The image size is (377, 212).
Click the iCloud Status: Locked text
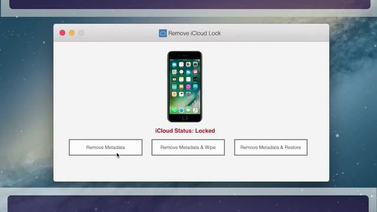click(x=185, y=131)
